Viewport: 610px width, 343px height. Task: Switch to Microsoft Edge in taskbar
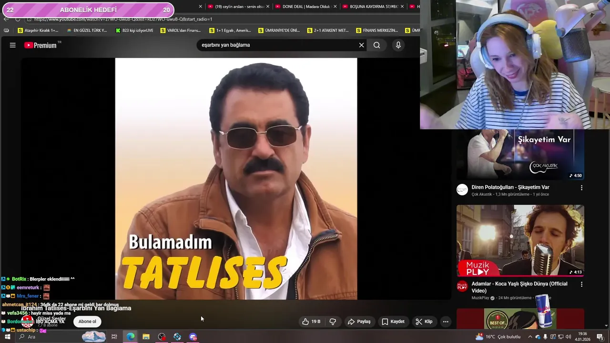[130, 337]
